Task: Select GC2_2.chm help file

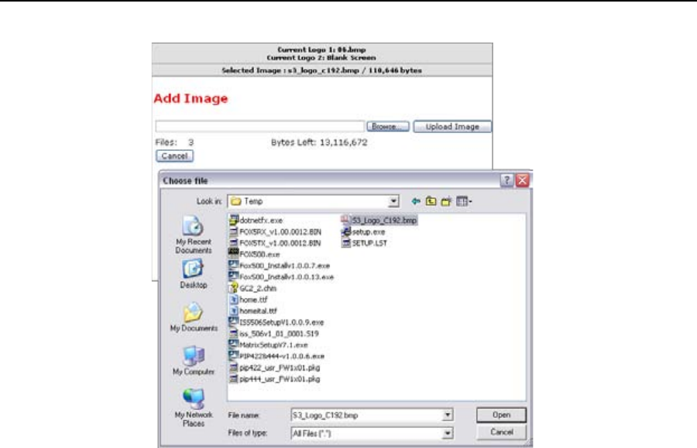Action: pos(253,288)
